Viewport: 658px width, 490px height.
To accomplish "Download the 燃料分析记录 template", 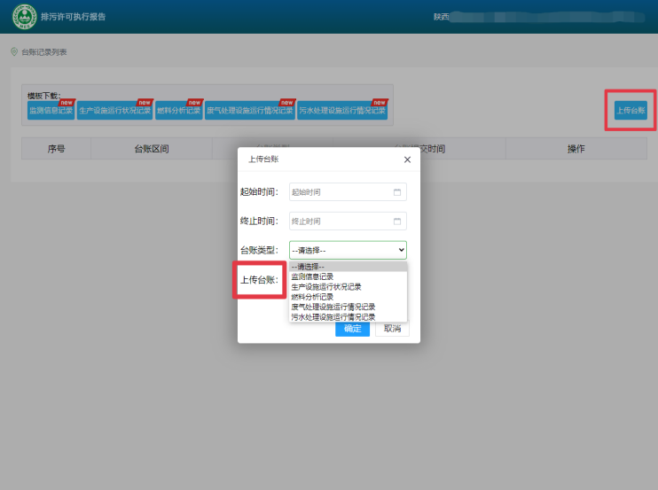I will (x=178, y=112).
